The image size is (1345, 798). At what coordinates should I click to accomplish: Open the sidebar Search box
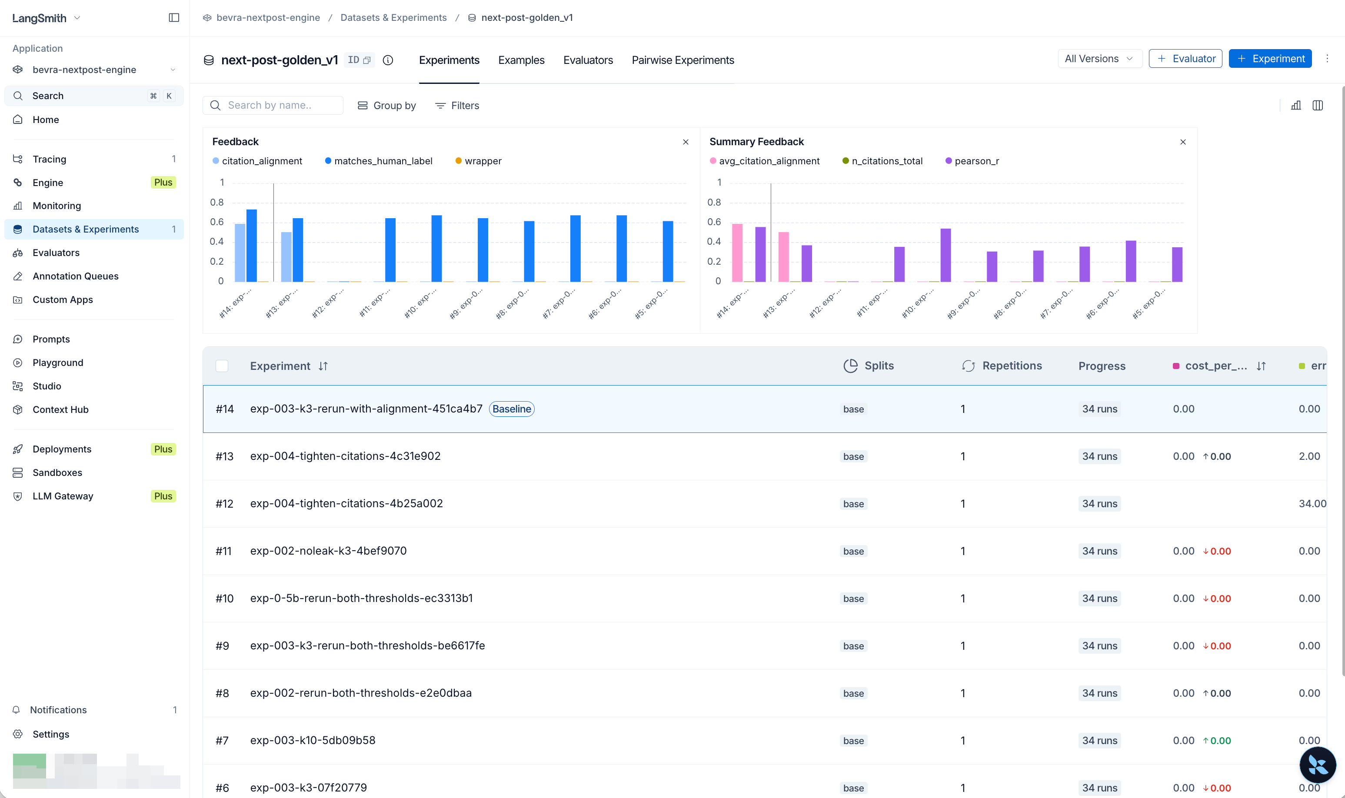click(94, 96)
